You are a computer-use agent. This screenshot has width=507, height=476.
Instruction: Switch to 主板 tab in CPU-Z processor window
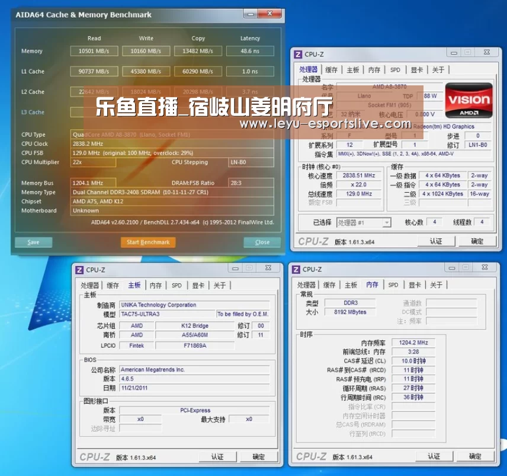pyautogui.click(x=353, y=70)
